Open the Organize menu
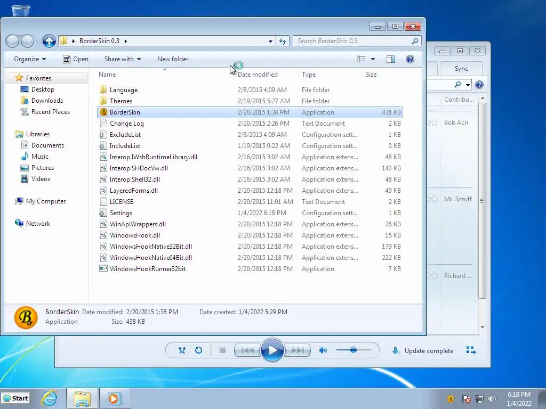 click(x=30, y=59)
